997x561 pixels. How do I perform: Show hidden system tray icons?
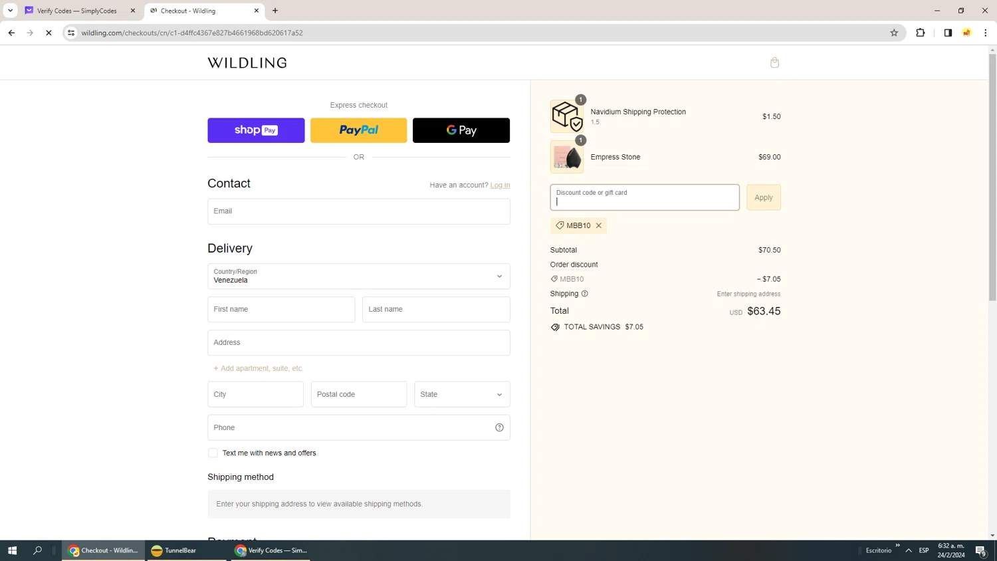coord(909,550)
